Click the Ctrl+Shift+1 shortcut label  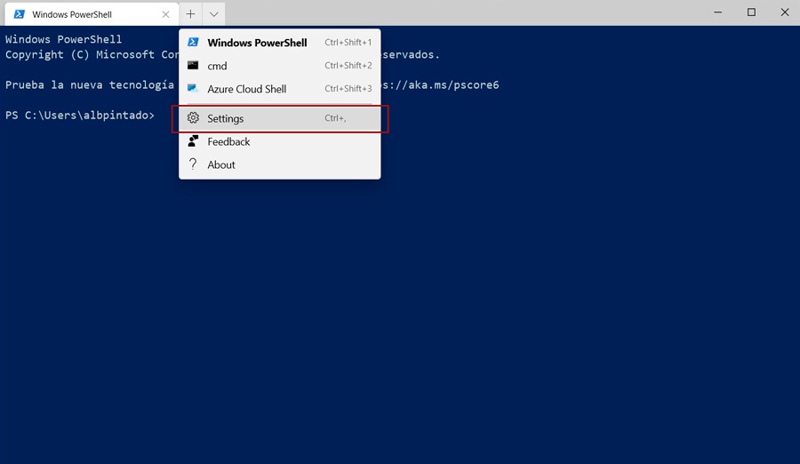348,43
